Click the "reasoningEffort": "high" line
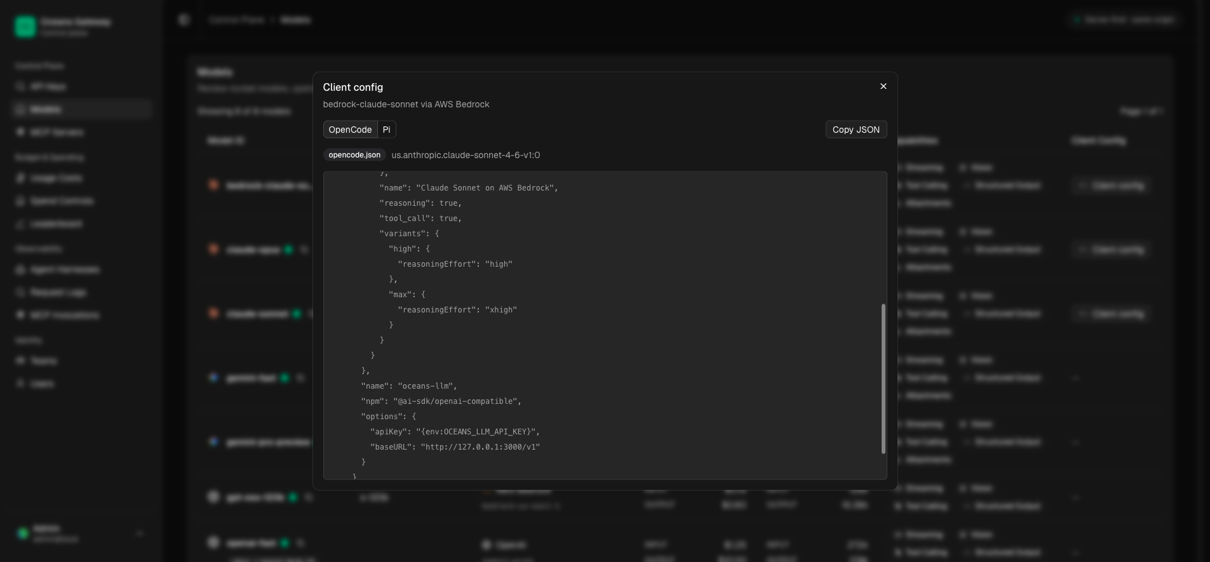The image size is (1210, 562). click(x=455, y=264)
